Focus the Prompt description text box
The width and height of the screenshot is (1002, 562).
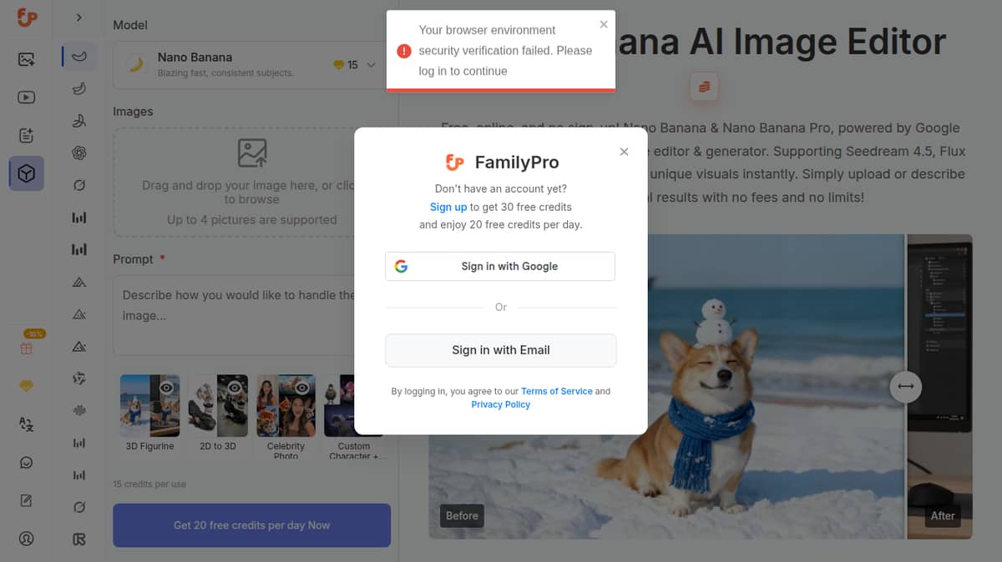pyautogui.click(x=252, y=315)
